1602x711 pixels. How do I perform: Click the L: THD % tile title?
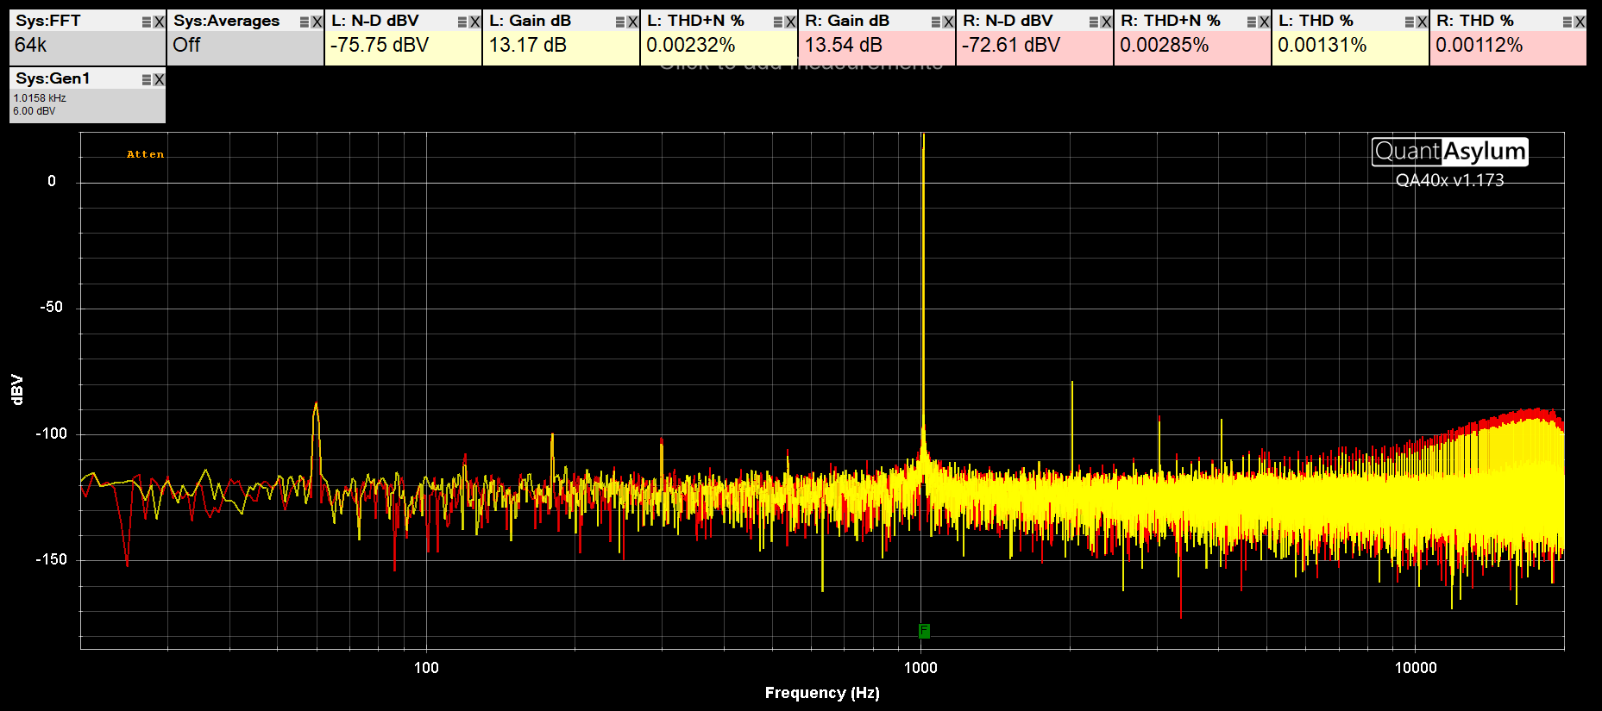click(1316, 21)
